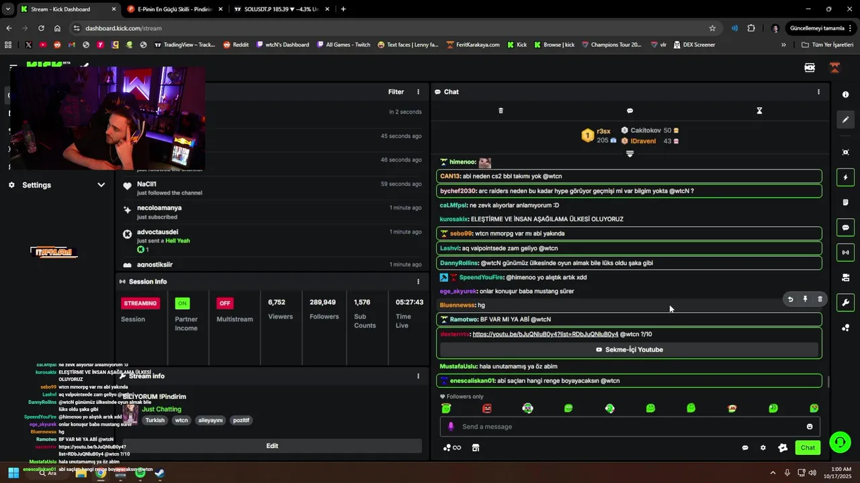
Task: Open the bubbles icon at sidebar bottom
Action: pos(845,327)
